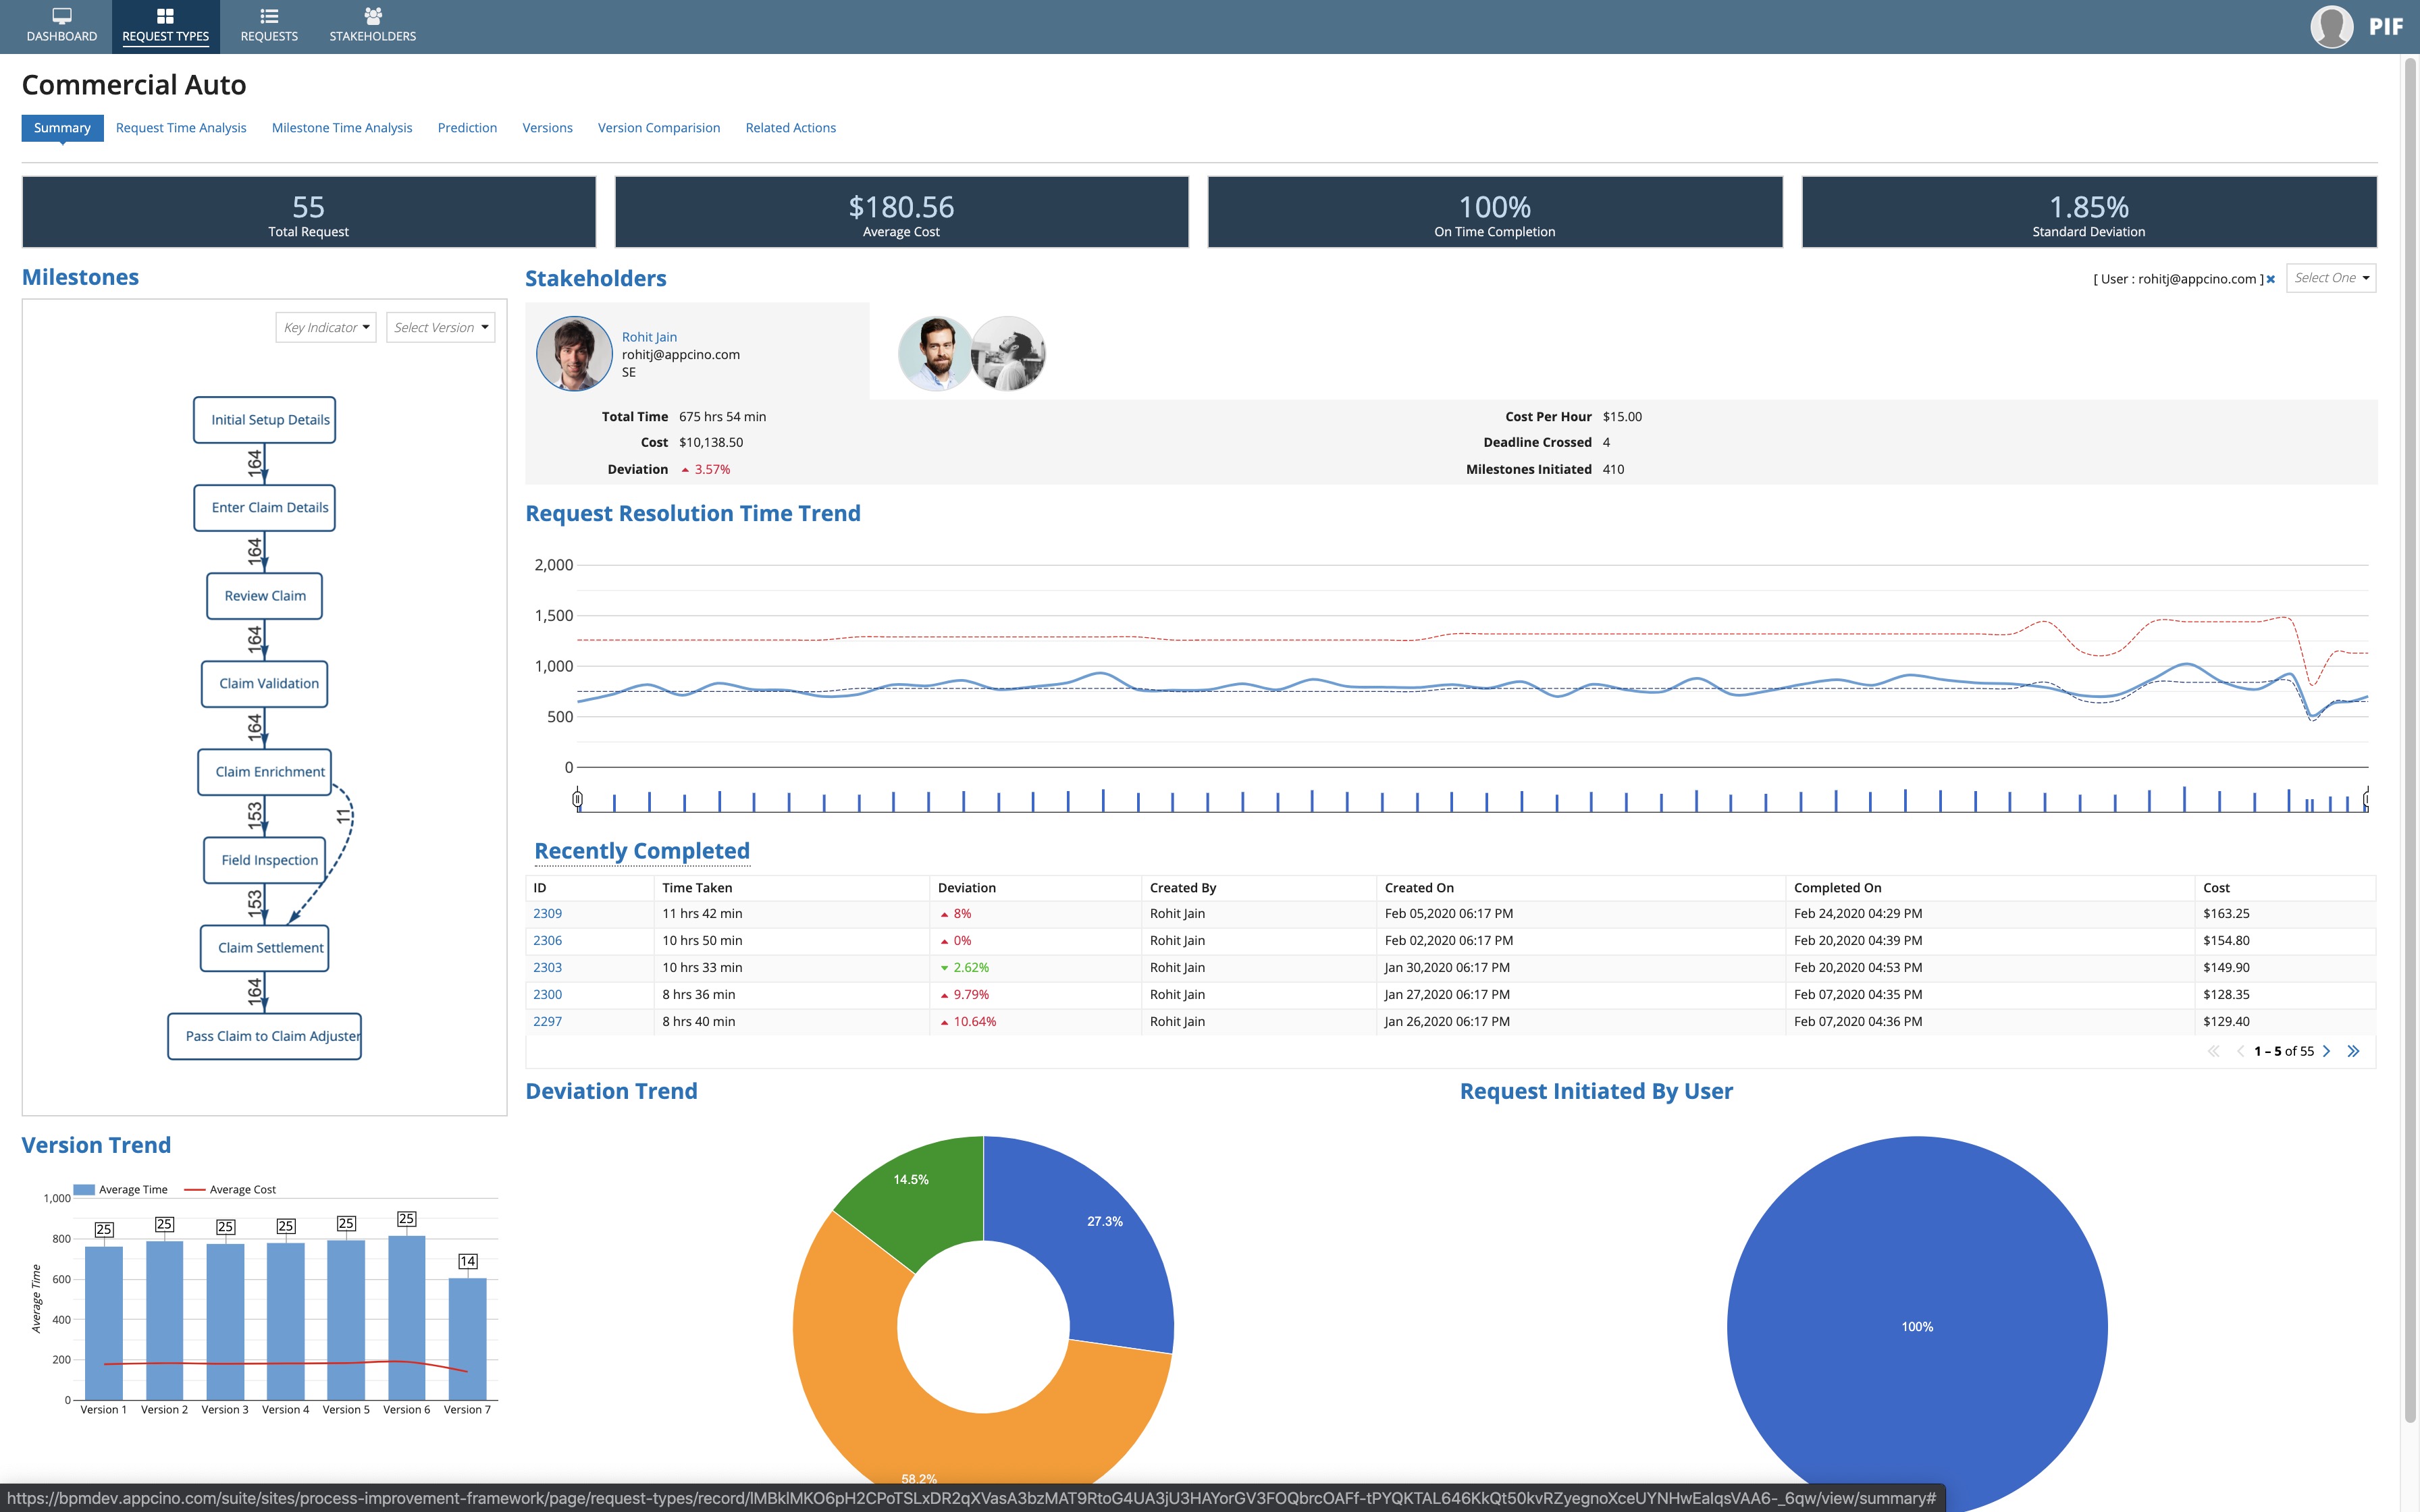Open the Key Indicator dropdown

click(326, 327)
